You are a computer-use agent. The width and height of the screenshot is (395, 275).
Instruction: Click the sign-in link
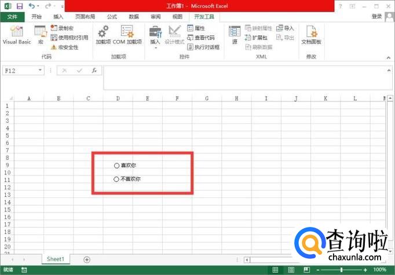pos(377,16)
